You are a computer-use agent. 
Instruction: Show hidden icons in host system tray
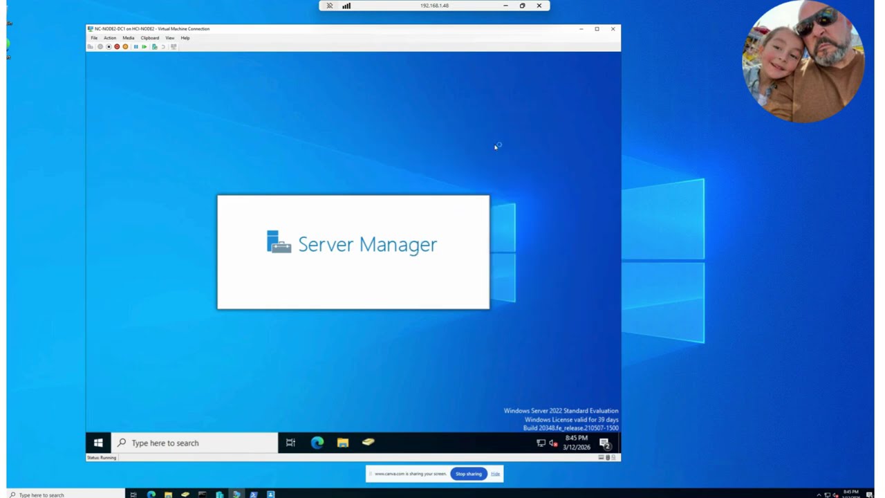pyautogui.click(x=819, y=495)
